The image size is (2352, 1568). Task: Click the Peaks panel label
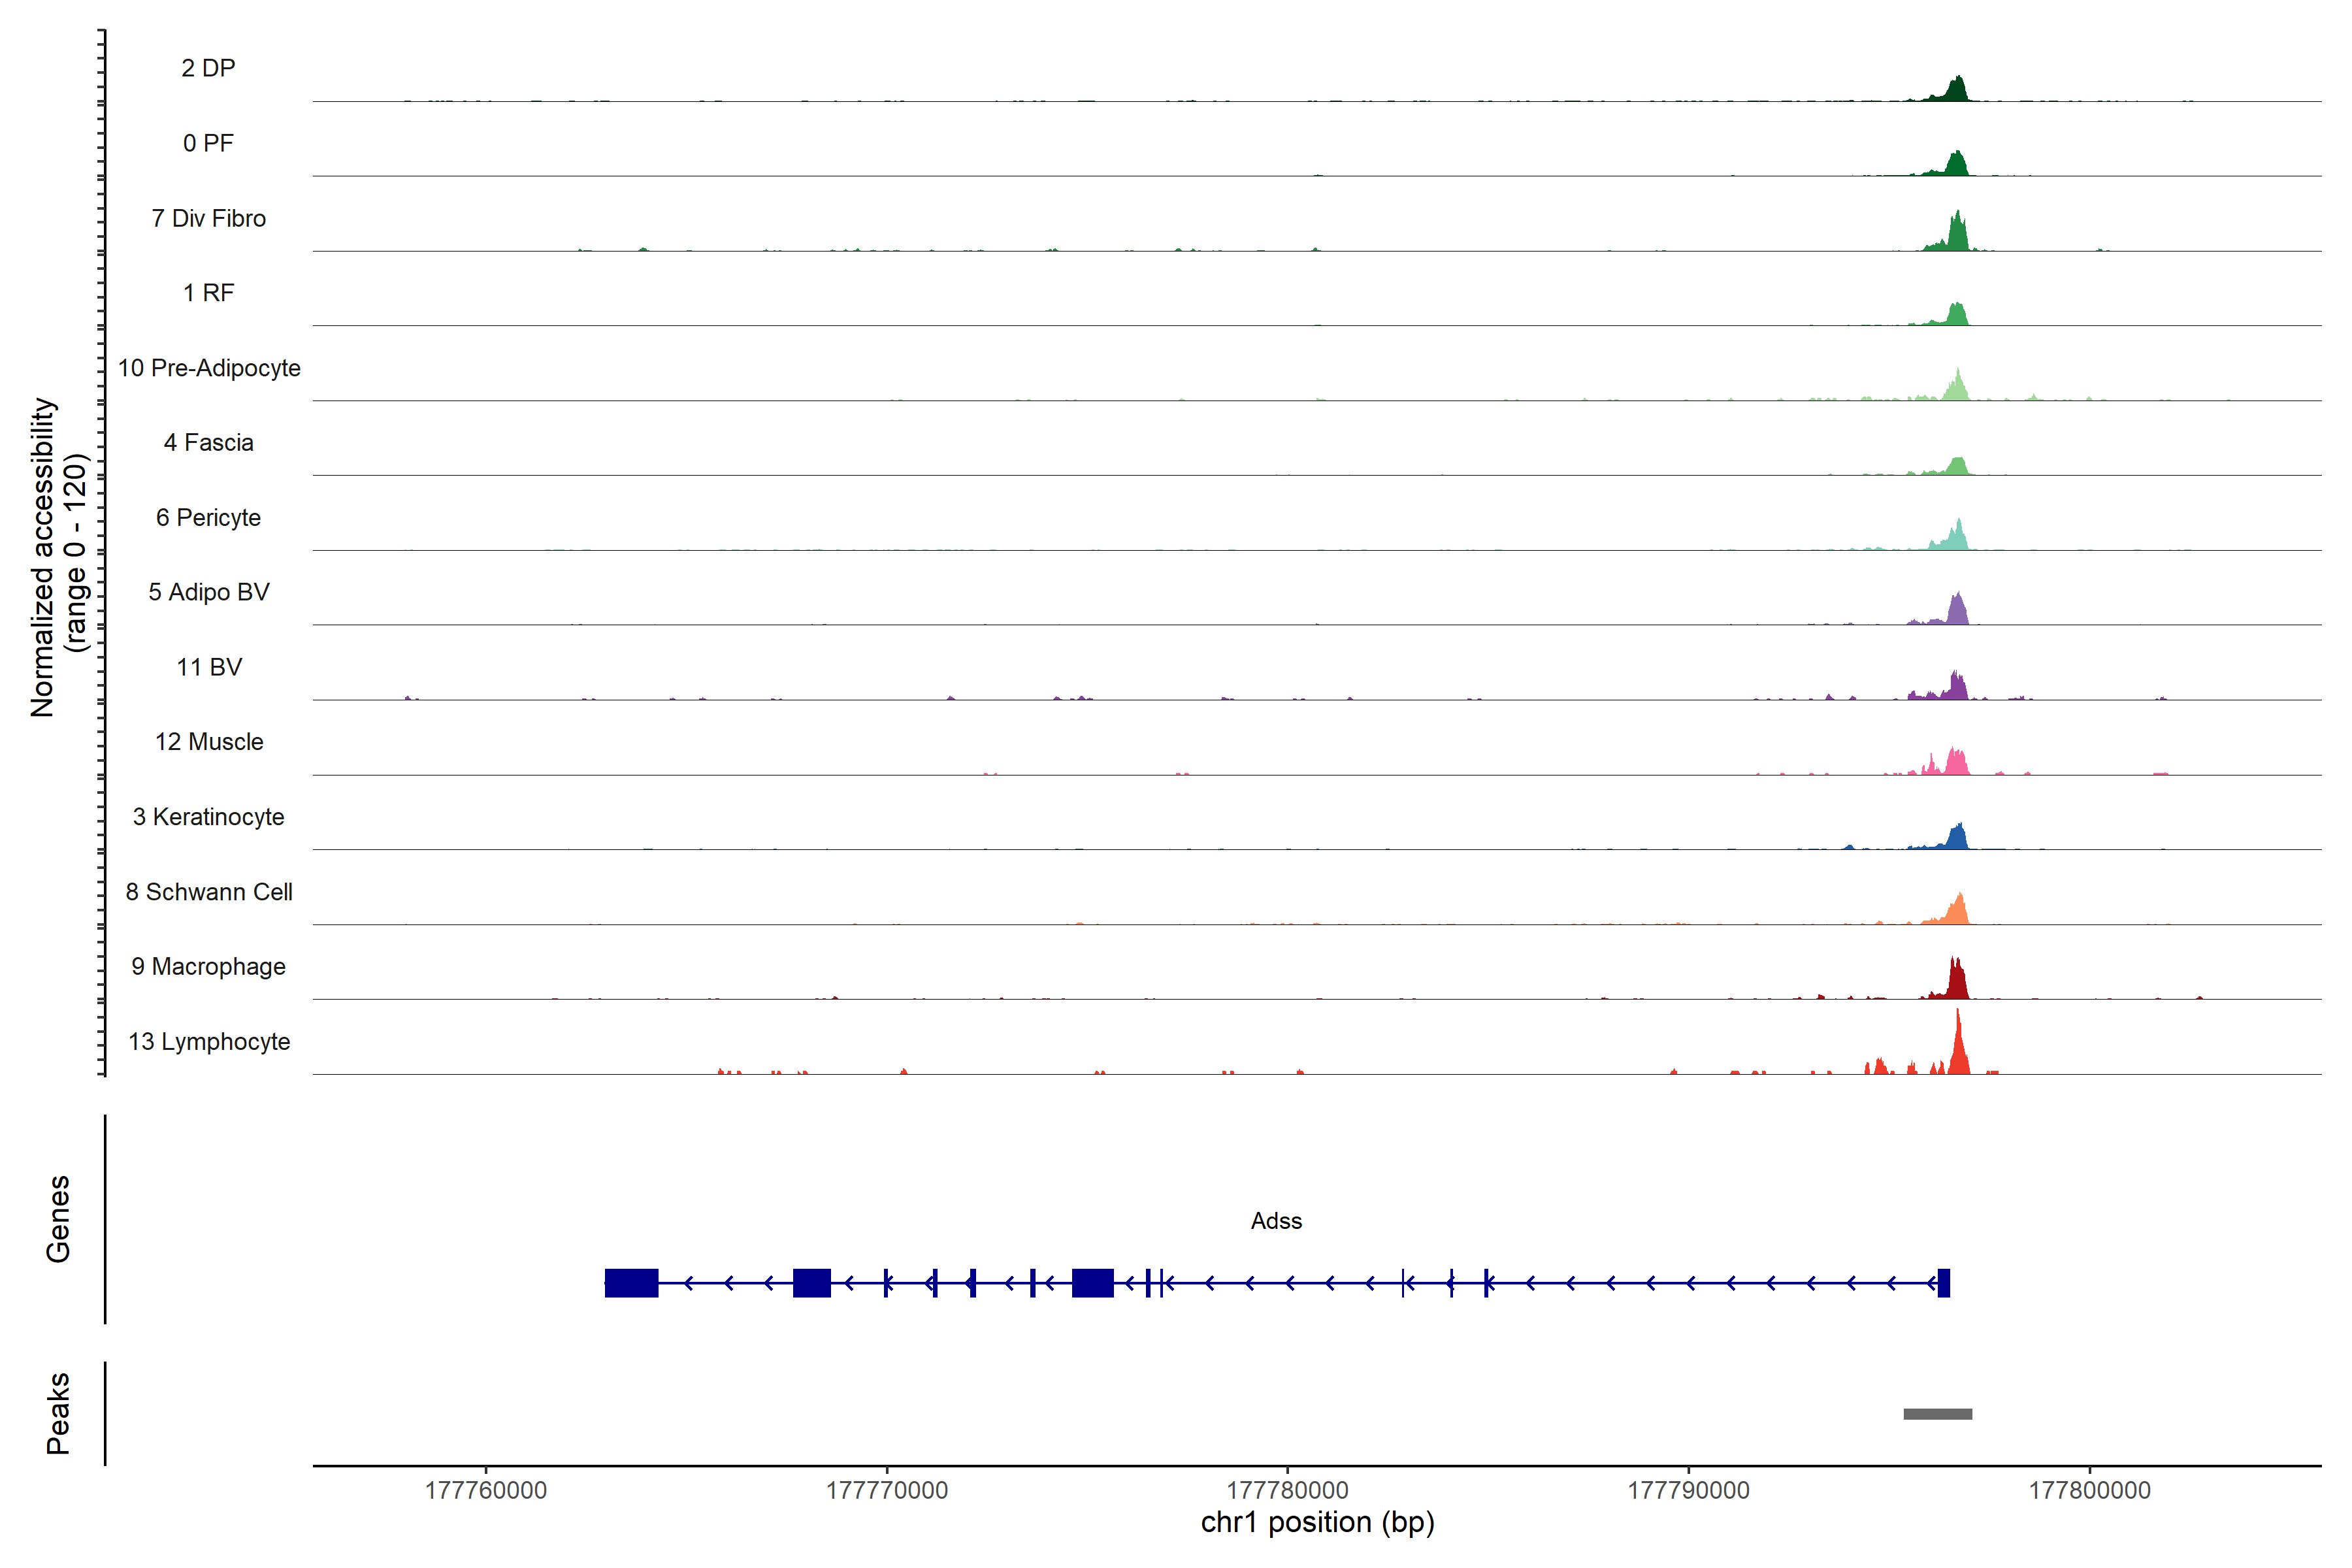click(58, 1413)
